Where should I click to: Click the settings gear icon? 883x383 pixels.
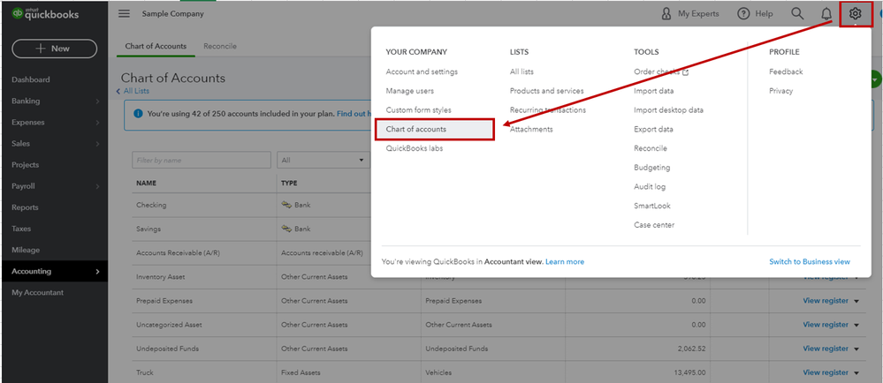point(856,13)
